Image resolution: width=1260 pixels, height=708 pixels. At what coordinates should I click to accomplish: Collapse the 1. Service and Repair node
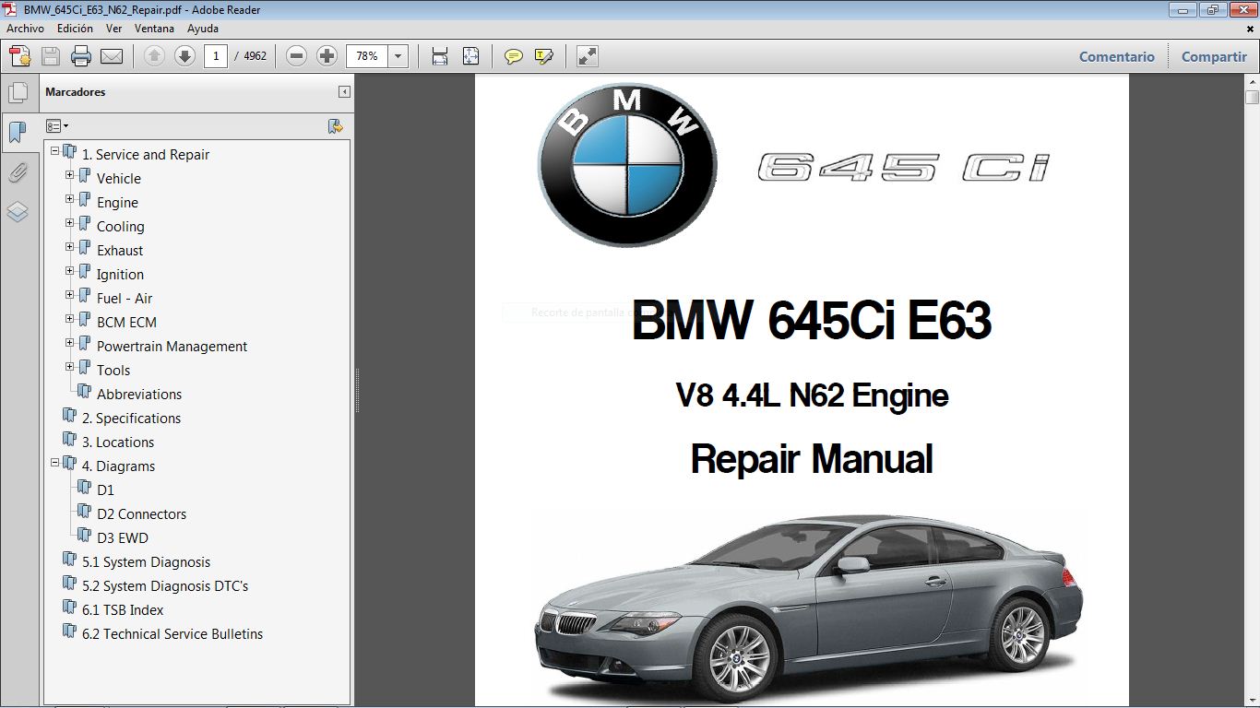[x=55, y=150]
